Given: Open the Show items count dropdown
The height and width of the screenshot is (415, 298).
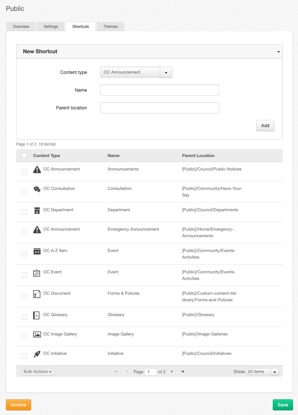Looking at the screenshot, I should point(275,371).
